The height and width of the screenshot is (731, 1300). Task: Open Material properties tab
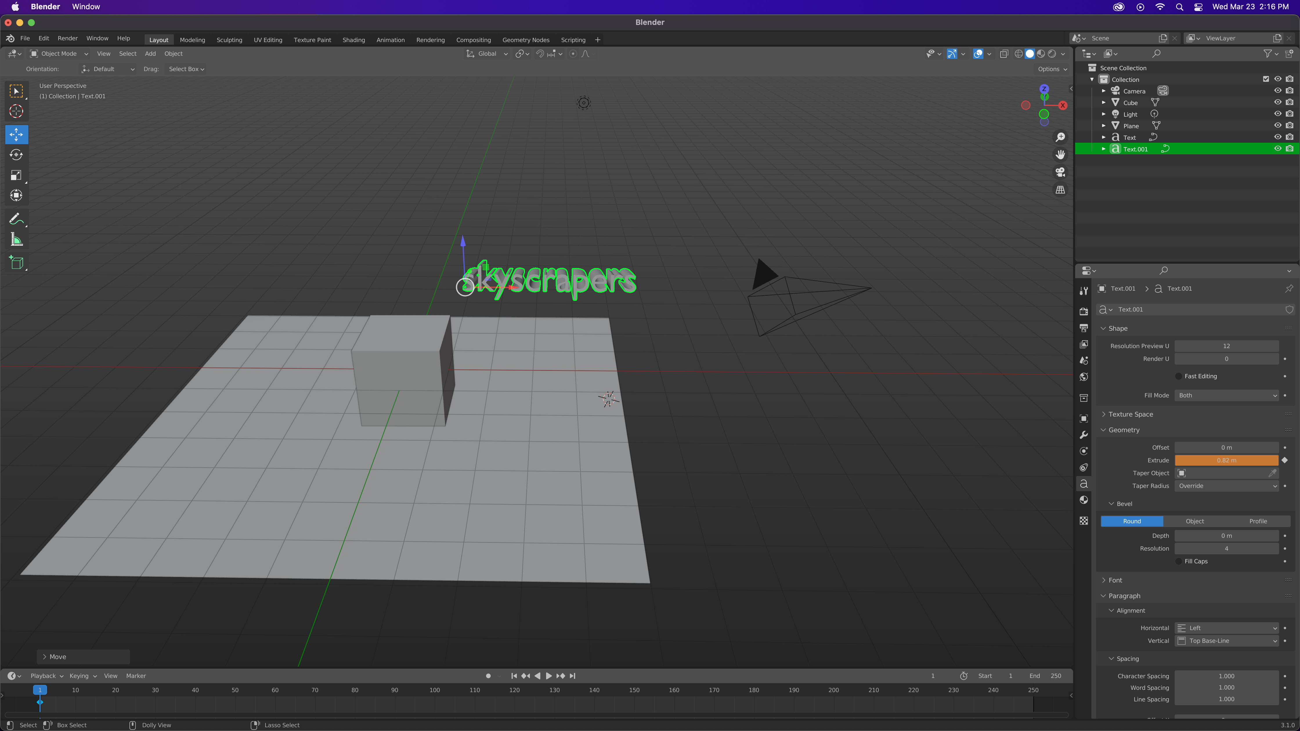click(x=1084, y=500)
